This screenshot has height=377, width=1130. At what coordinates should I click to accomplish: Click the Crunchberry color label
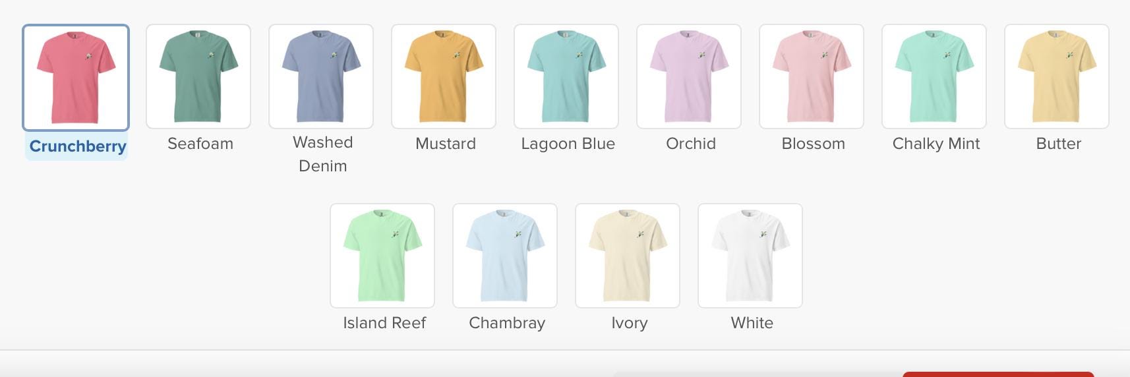(x=78, y=146)
